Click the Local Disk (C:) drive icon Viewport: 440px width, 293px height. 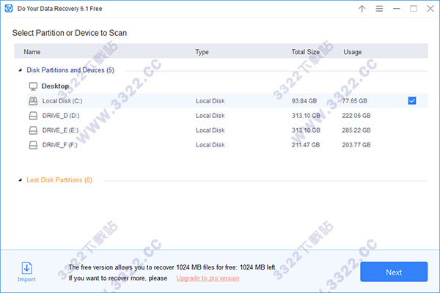(33, 101)
